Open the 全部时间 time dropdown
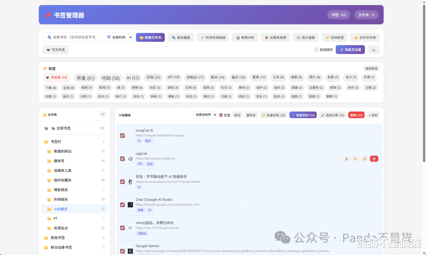The height and width of the screenshot is (255, 426). pos(118,37)
